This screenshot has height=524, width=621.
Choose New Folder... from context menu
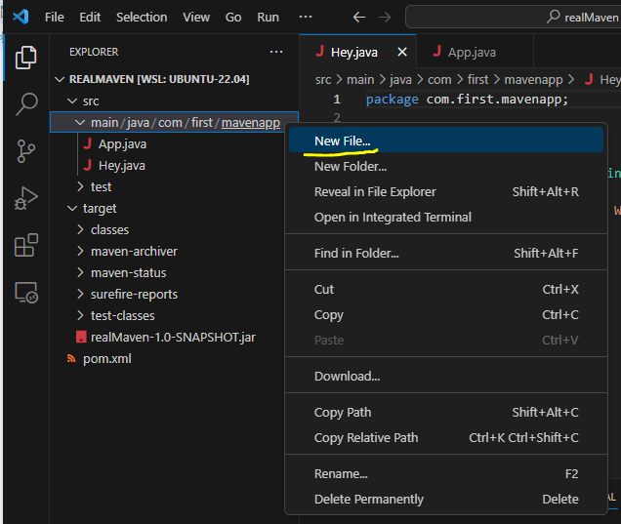pyautogui.click(x=446, y=166)
